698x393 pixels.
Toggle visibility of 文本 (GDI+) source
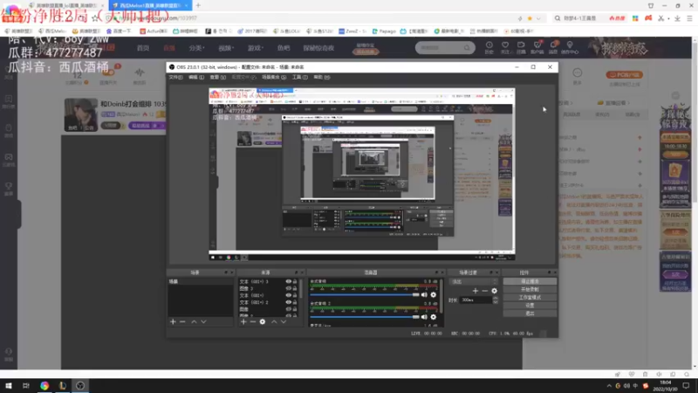click(289, 295)
